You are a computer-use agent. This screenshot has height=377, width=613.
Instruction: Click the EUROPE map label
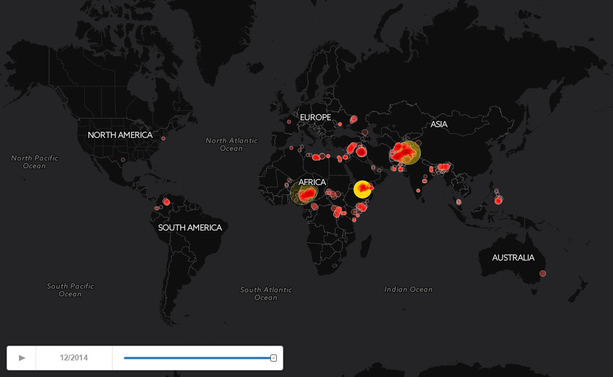(x=315, y=117)
